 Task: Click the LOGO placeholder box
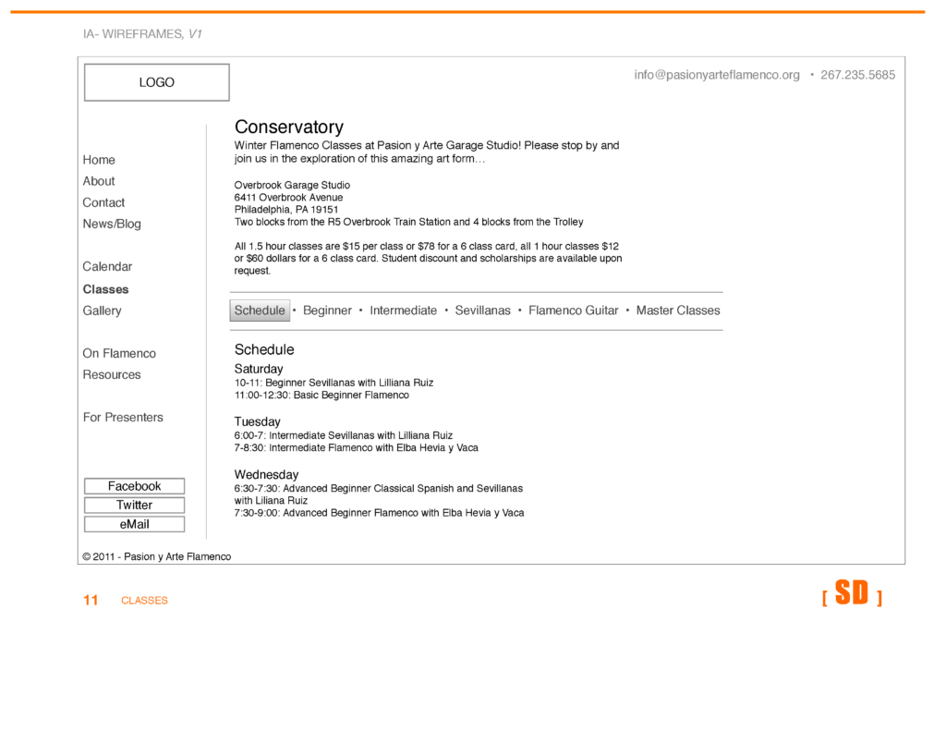click(156, 82)
